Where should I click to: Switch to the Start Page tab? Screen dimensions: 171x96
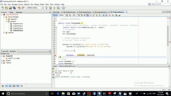point(56,12)
